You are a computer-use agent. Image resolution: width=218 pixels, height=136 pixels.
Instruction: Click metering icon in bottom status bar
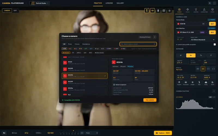tap(82, 133)
